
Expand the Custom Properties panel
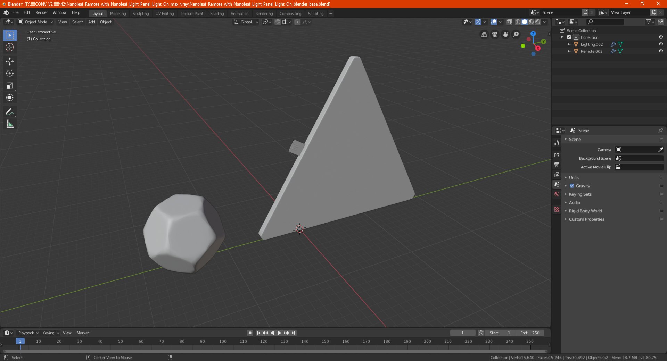pos(586,219)
